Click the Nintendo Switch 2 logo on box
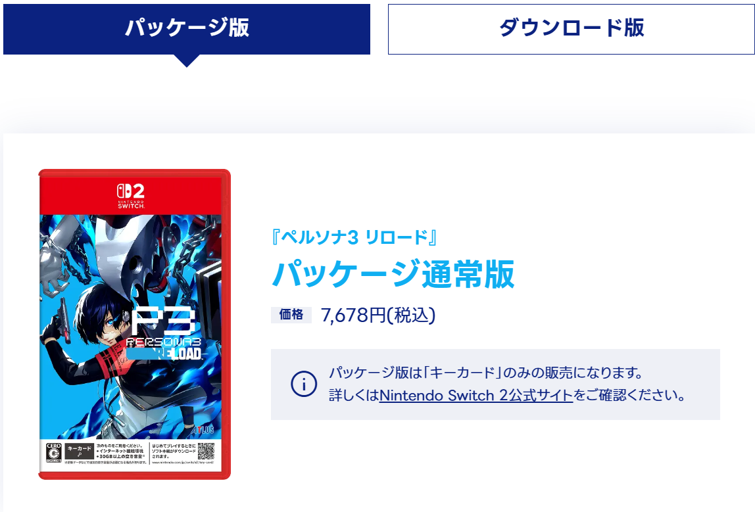Screen dimensions: 755x512 (x=131, y=196)
